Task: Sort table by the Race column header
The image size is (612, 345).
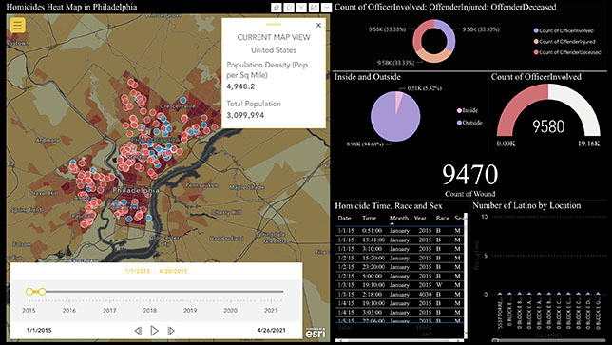Action: point(443,219)
